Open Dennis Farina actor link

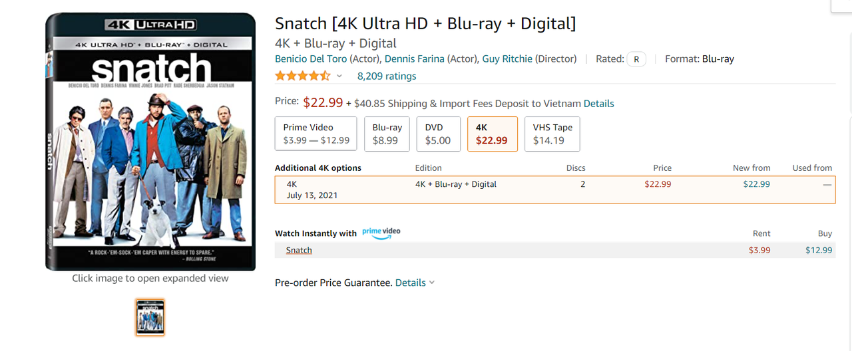[x=414, y=58]
